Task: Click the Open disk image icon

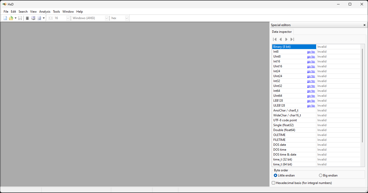Action: coord(39,18)
